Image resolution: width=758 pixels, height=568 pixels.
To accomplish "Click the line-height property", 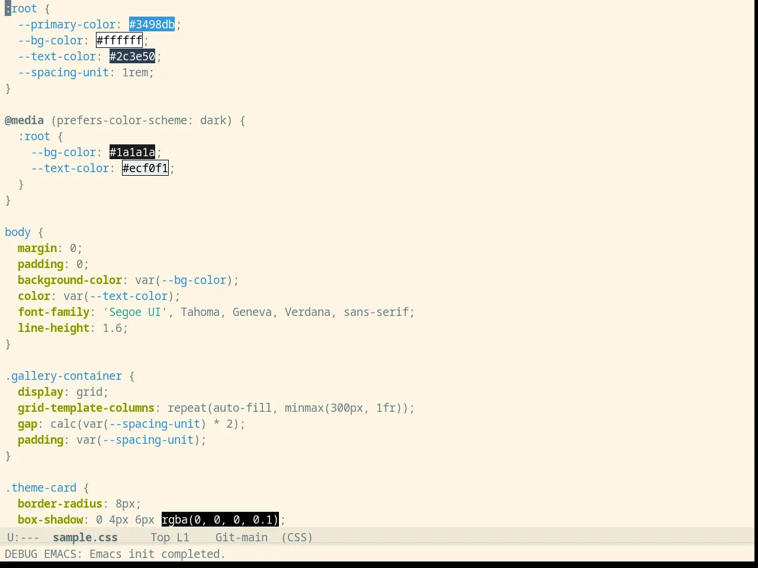I will click(x=54, y=328).
